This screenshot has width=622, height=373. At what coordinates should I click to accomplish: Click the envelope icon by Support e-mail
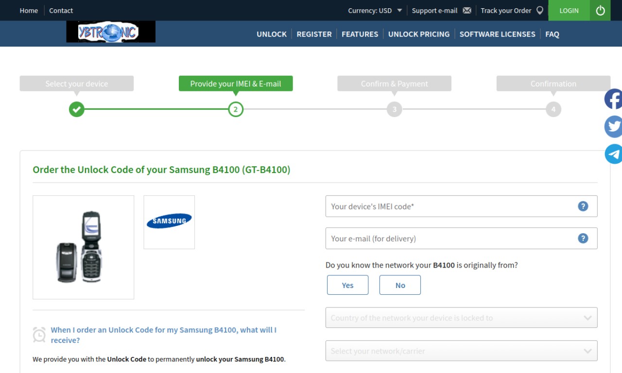coord(467,10)
